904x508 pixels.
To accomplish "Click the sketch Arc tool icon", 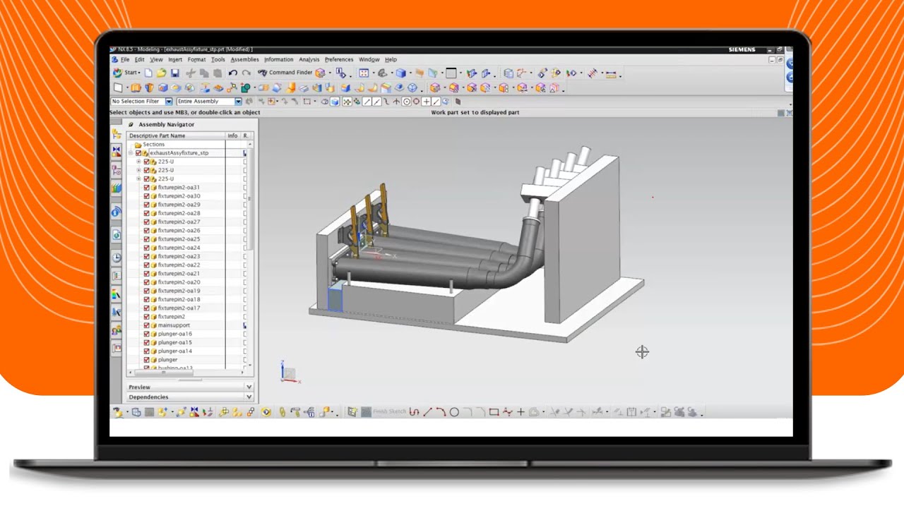I will click(x=441, y=412).
